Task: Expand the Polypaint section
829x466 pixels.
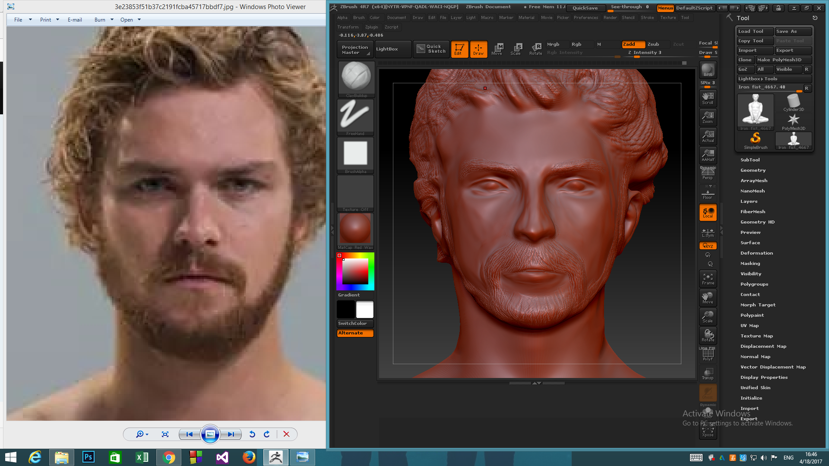Action: point(752,315)
